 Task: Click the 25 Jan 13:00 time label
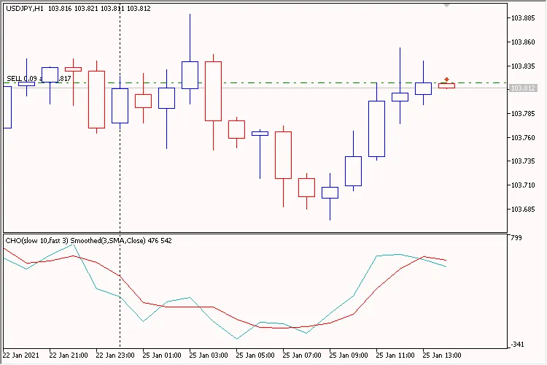[443, 356]
